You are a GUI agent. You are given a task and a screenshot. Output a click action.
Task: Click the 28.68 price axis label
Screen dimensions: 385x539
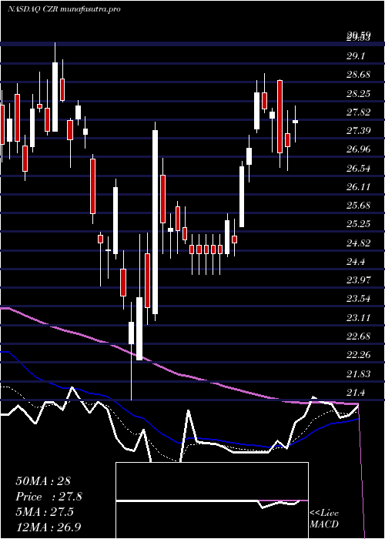(359, 74)
